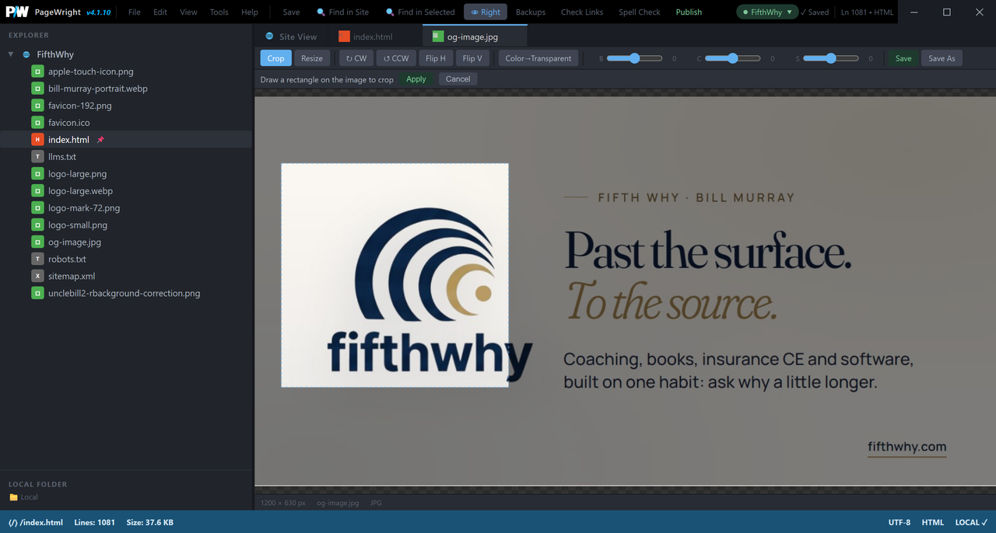Open the Edit menu

click(160, 12)
